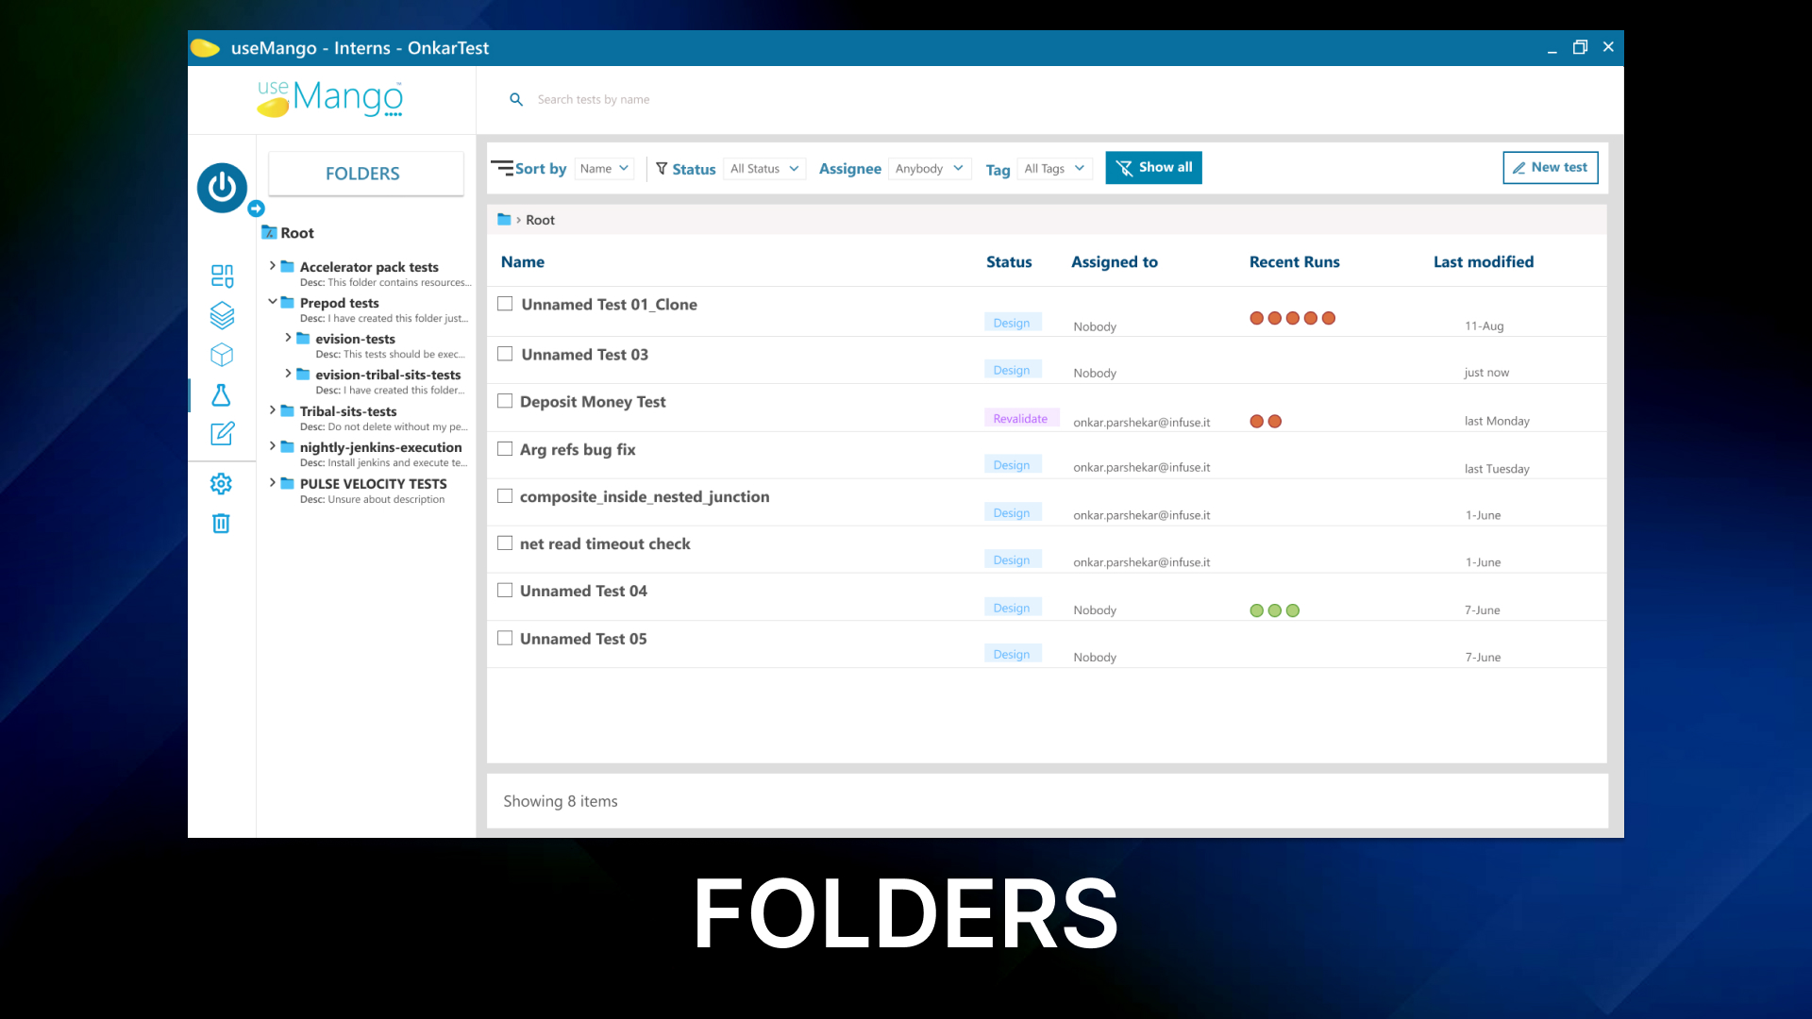Screen dimensions: 1812x1019
Task: Select the dashboard modules icon in sidebar
Action: [221, 276]
